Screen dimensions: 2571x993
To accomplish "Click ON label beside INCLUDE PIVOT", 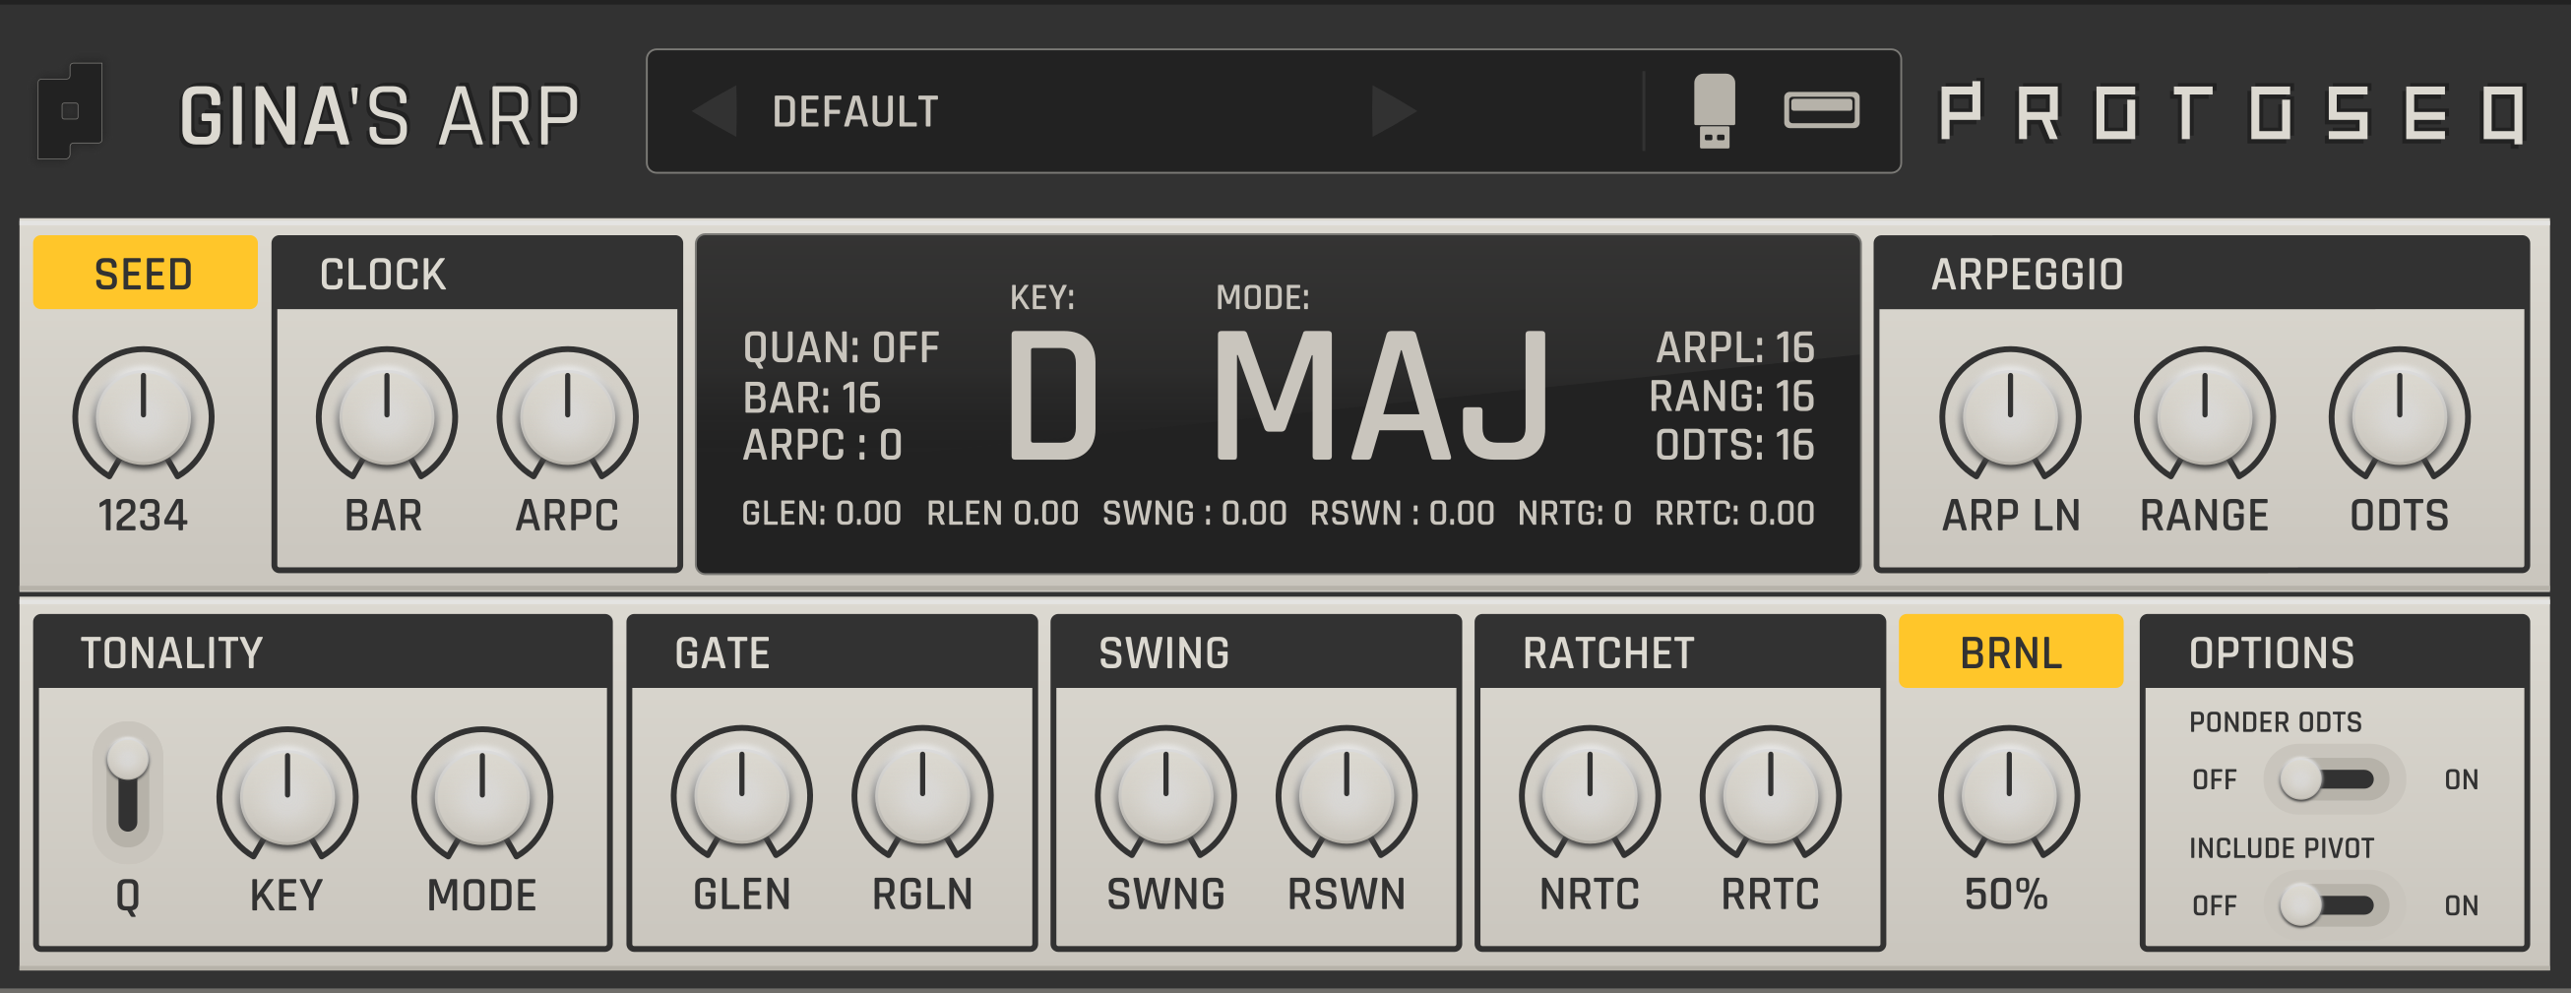I will tap(2461, 905).
